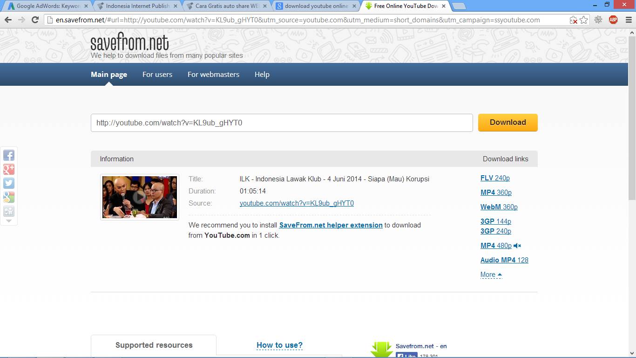Expand more share options with the sidebar arrow
Image resolution: width=636 pixels, height=358 pixels.
9,221
